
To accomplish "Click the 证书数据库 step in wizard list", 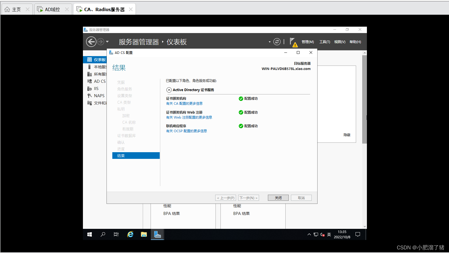I will (126, 136).
